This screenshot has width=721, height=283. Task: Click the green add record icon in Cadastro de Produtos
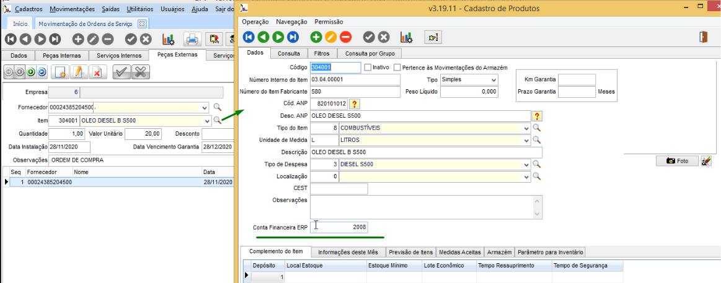click(316, 37)
